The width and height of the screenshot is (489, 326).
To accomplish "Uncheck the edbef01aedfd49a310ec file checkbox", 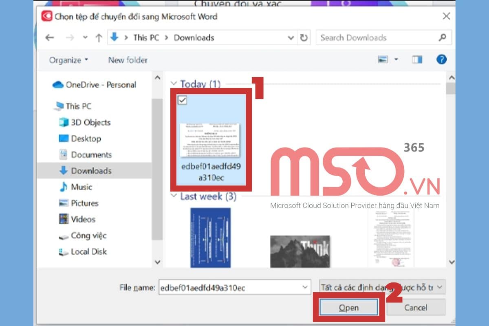I will click(x=183, y=100).
